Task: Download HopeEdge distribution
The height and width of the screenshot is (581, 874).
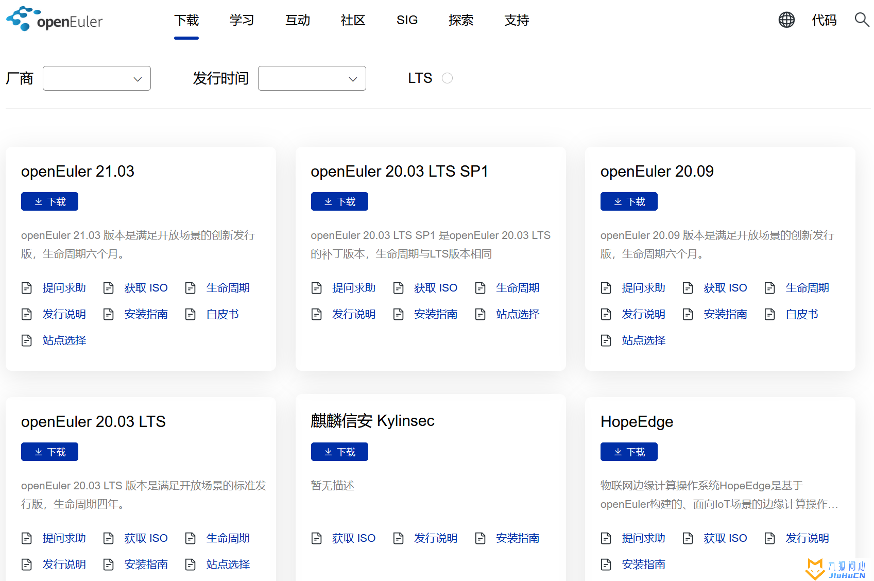Action: 629,452
